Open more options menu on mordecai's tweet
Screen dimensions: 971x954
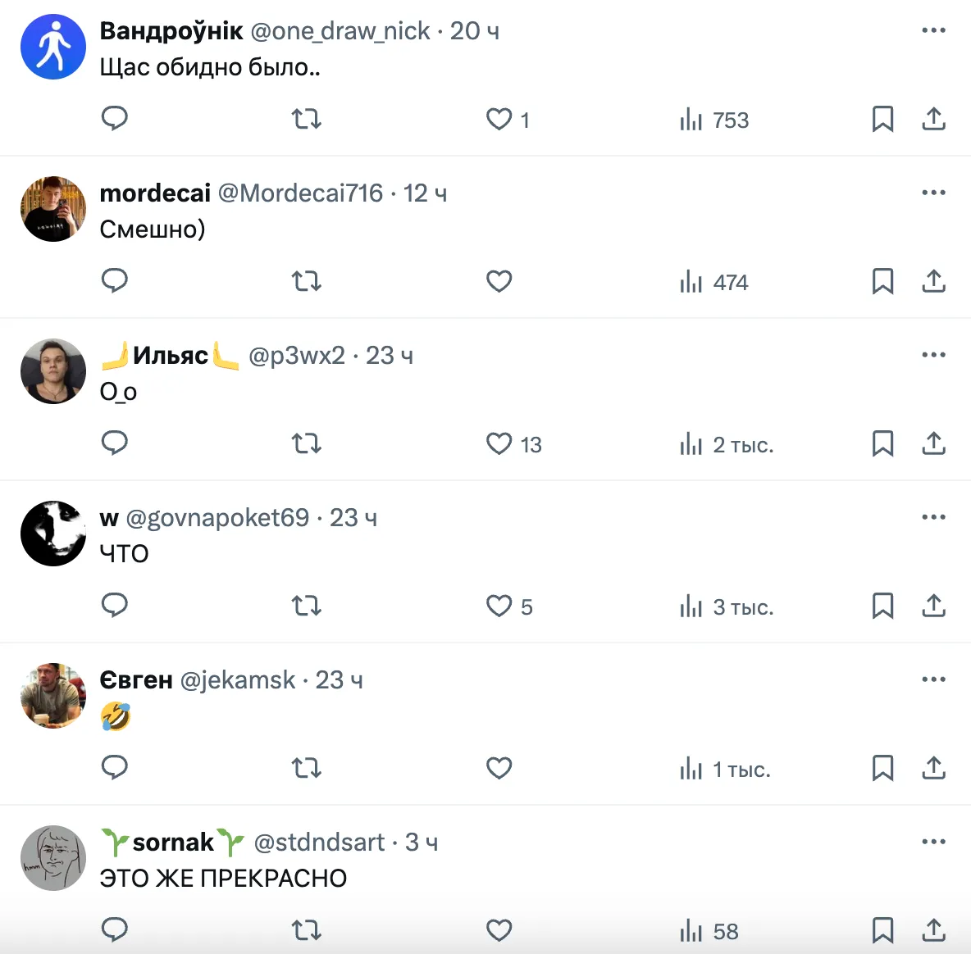coord(934,193)
